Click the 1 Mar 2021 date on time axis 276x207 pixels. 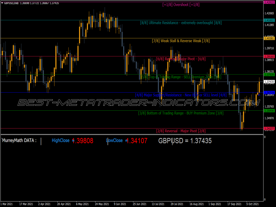(6, 204)
